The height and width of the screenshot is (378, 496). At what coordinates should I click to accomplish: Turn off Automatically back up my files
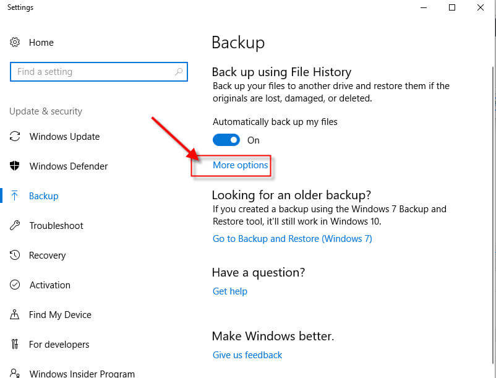coord(226,140)
